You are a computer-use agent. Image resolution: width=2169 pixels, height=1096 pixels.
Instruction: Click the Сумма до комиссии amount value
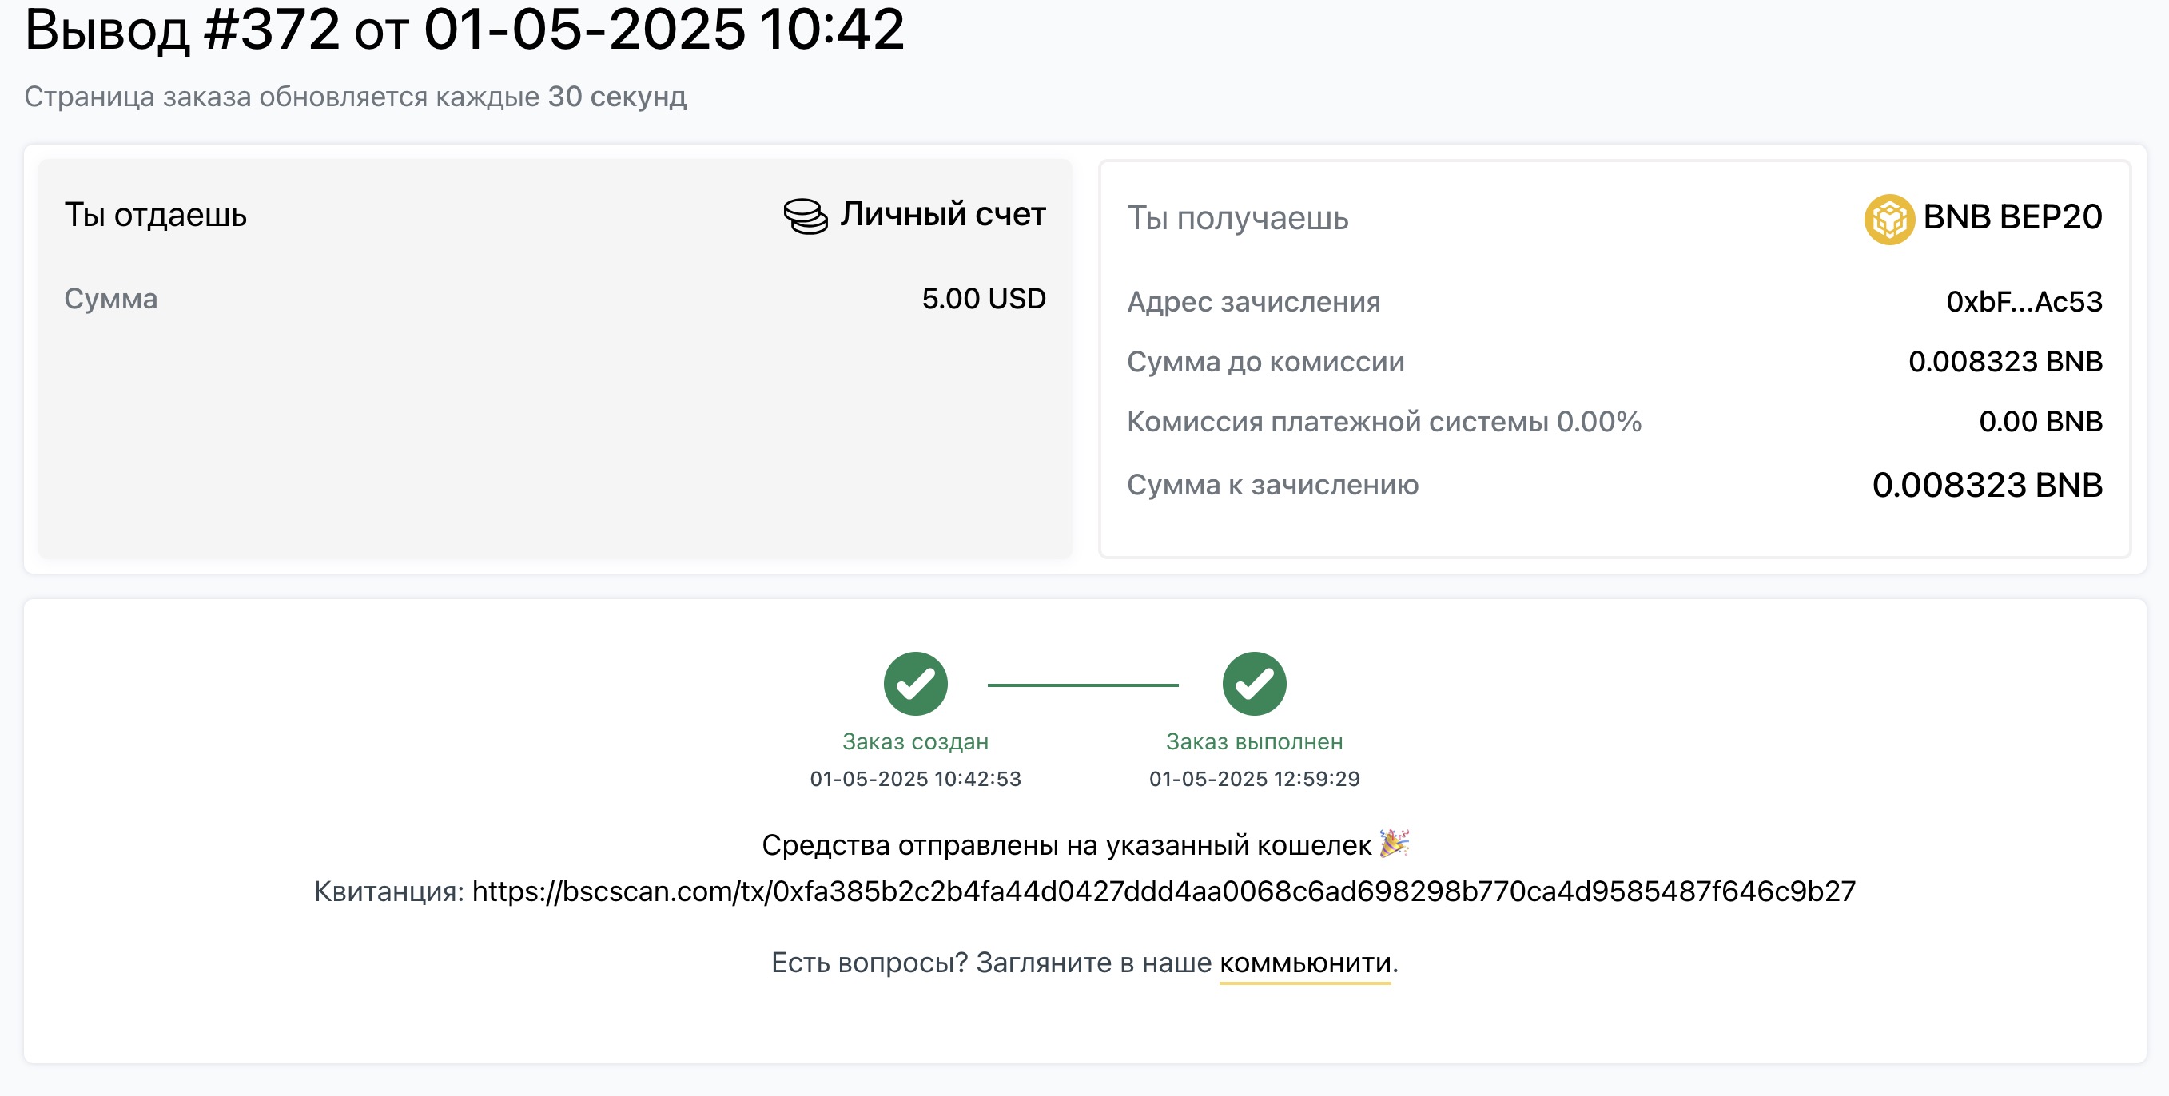tap(2005, 361)
